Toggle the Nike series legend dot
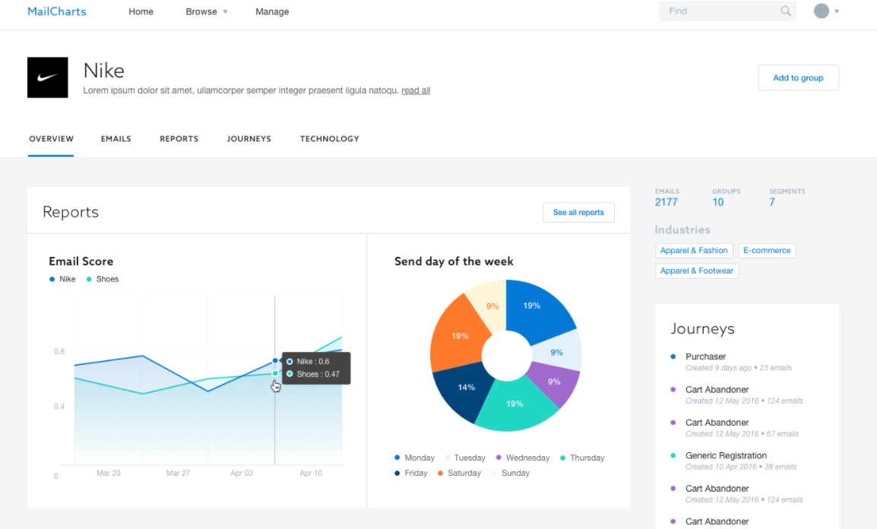This screenshot has width=877, height=529. [x=52, y=279]
